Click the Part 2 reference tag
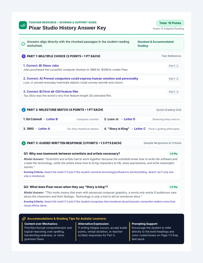The image size is (203, 263). pyautogui.click(x=173, y=79)
